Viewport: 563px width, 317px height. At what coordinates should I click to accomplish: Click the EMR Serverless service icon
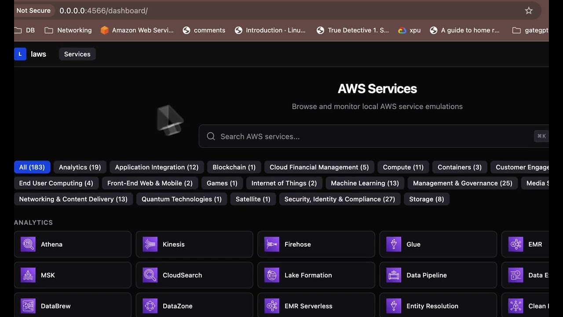(x=272, y=306)
